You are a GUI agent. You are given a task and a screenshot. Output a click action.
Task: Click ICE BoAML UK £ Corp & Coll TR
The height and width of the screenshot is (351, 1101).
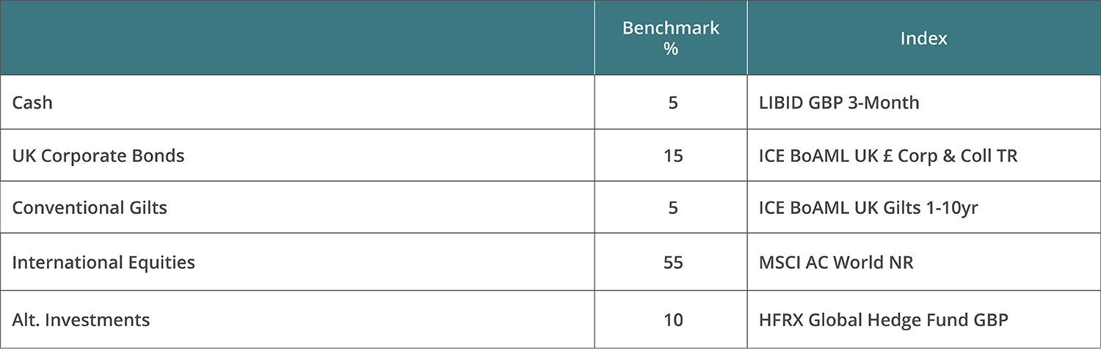(x=888, y=156)
